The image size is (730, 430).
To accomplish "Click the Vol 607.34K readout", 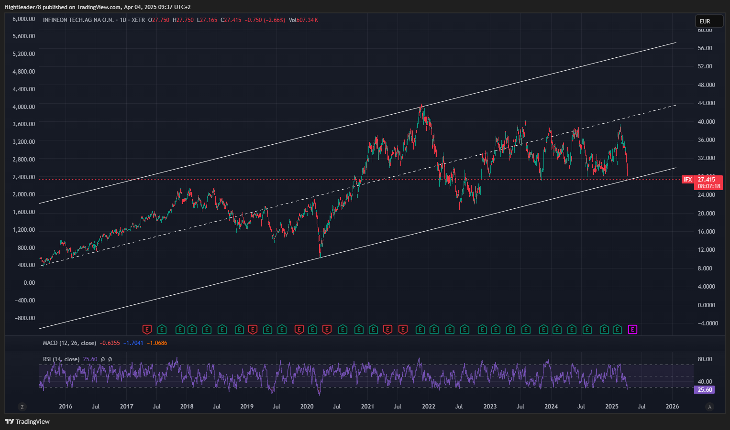I will pos(303,20).
